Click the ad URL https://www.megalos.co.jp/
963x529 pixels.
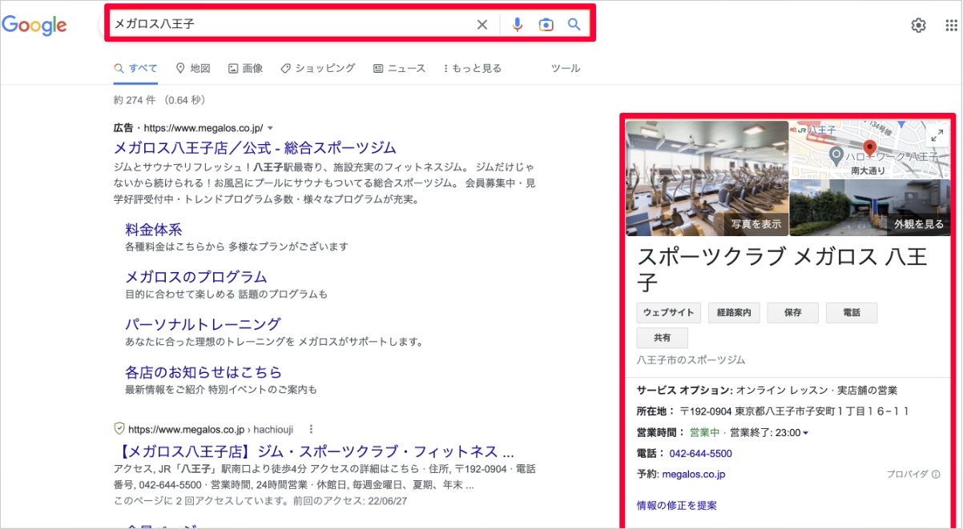click(203, 128)
